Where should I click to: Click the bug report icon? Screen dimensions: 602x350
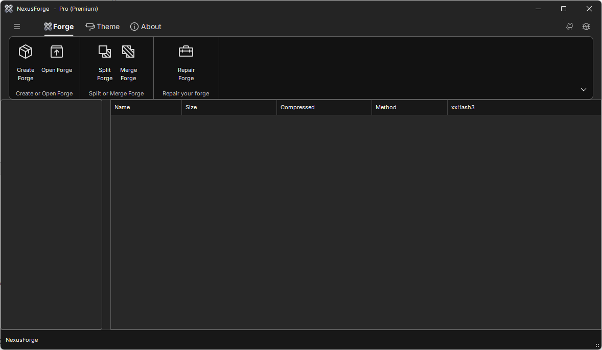(586, 27)
